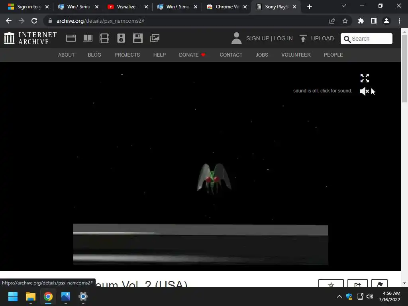Screen dimensions: 408x306
Task: Unmute the emulator sound
Action: click(x=364, y=91)
